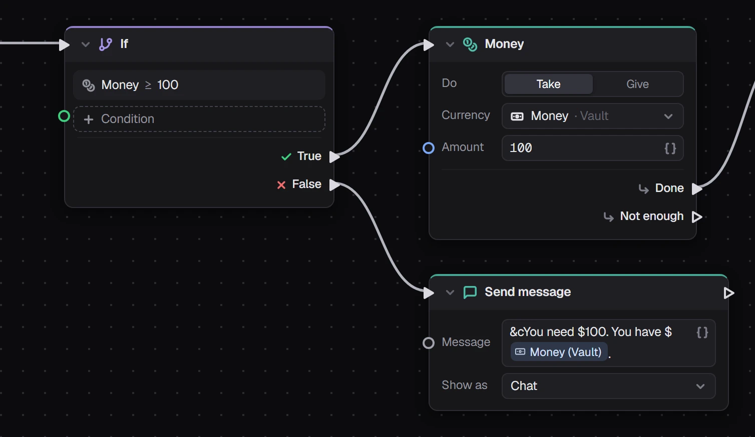Click the True output arrow port
755x437 pixels.
pyautogui.click(x=334, y=156)
